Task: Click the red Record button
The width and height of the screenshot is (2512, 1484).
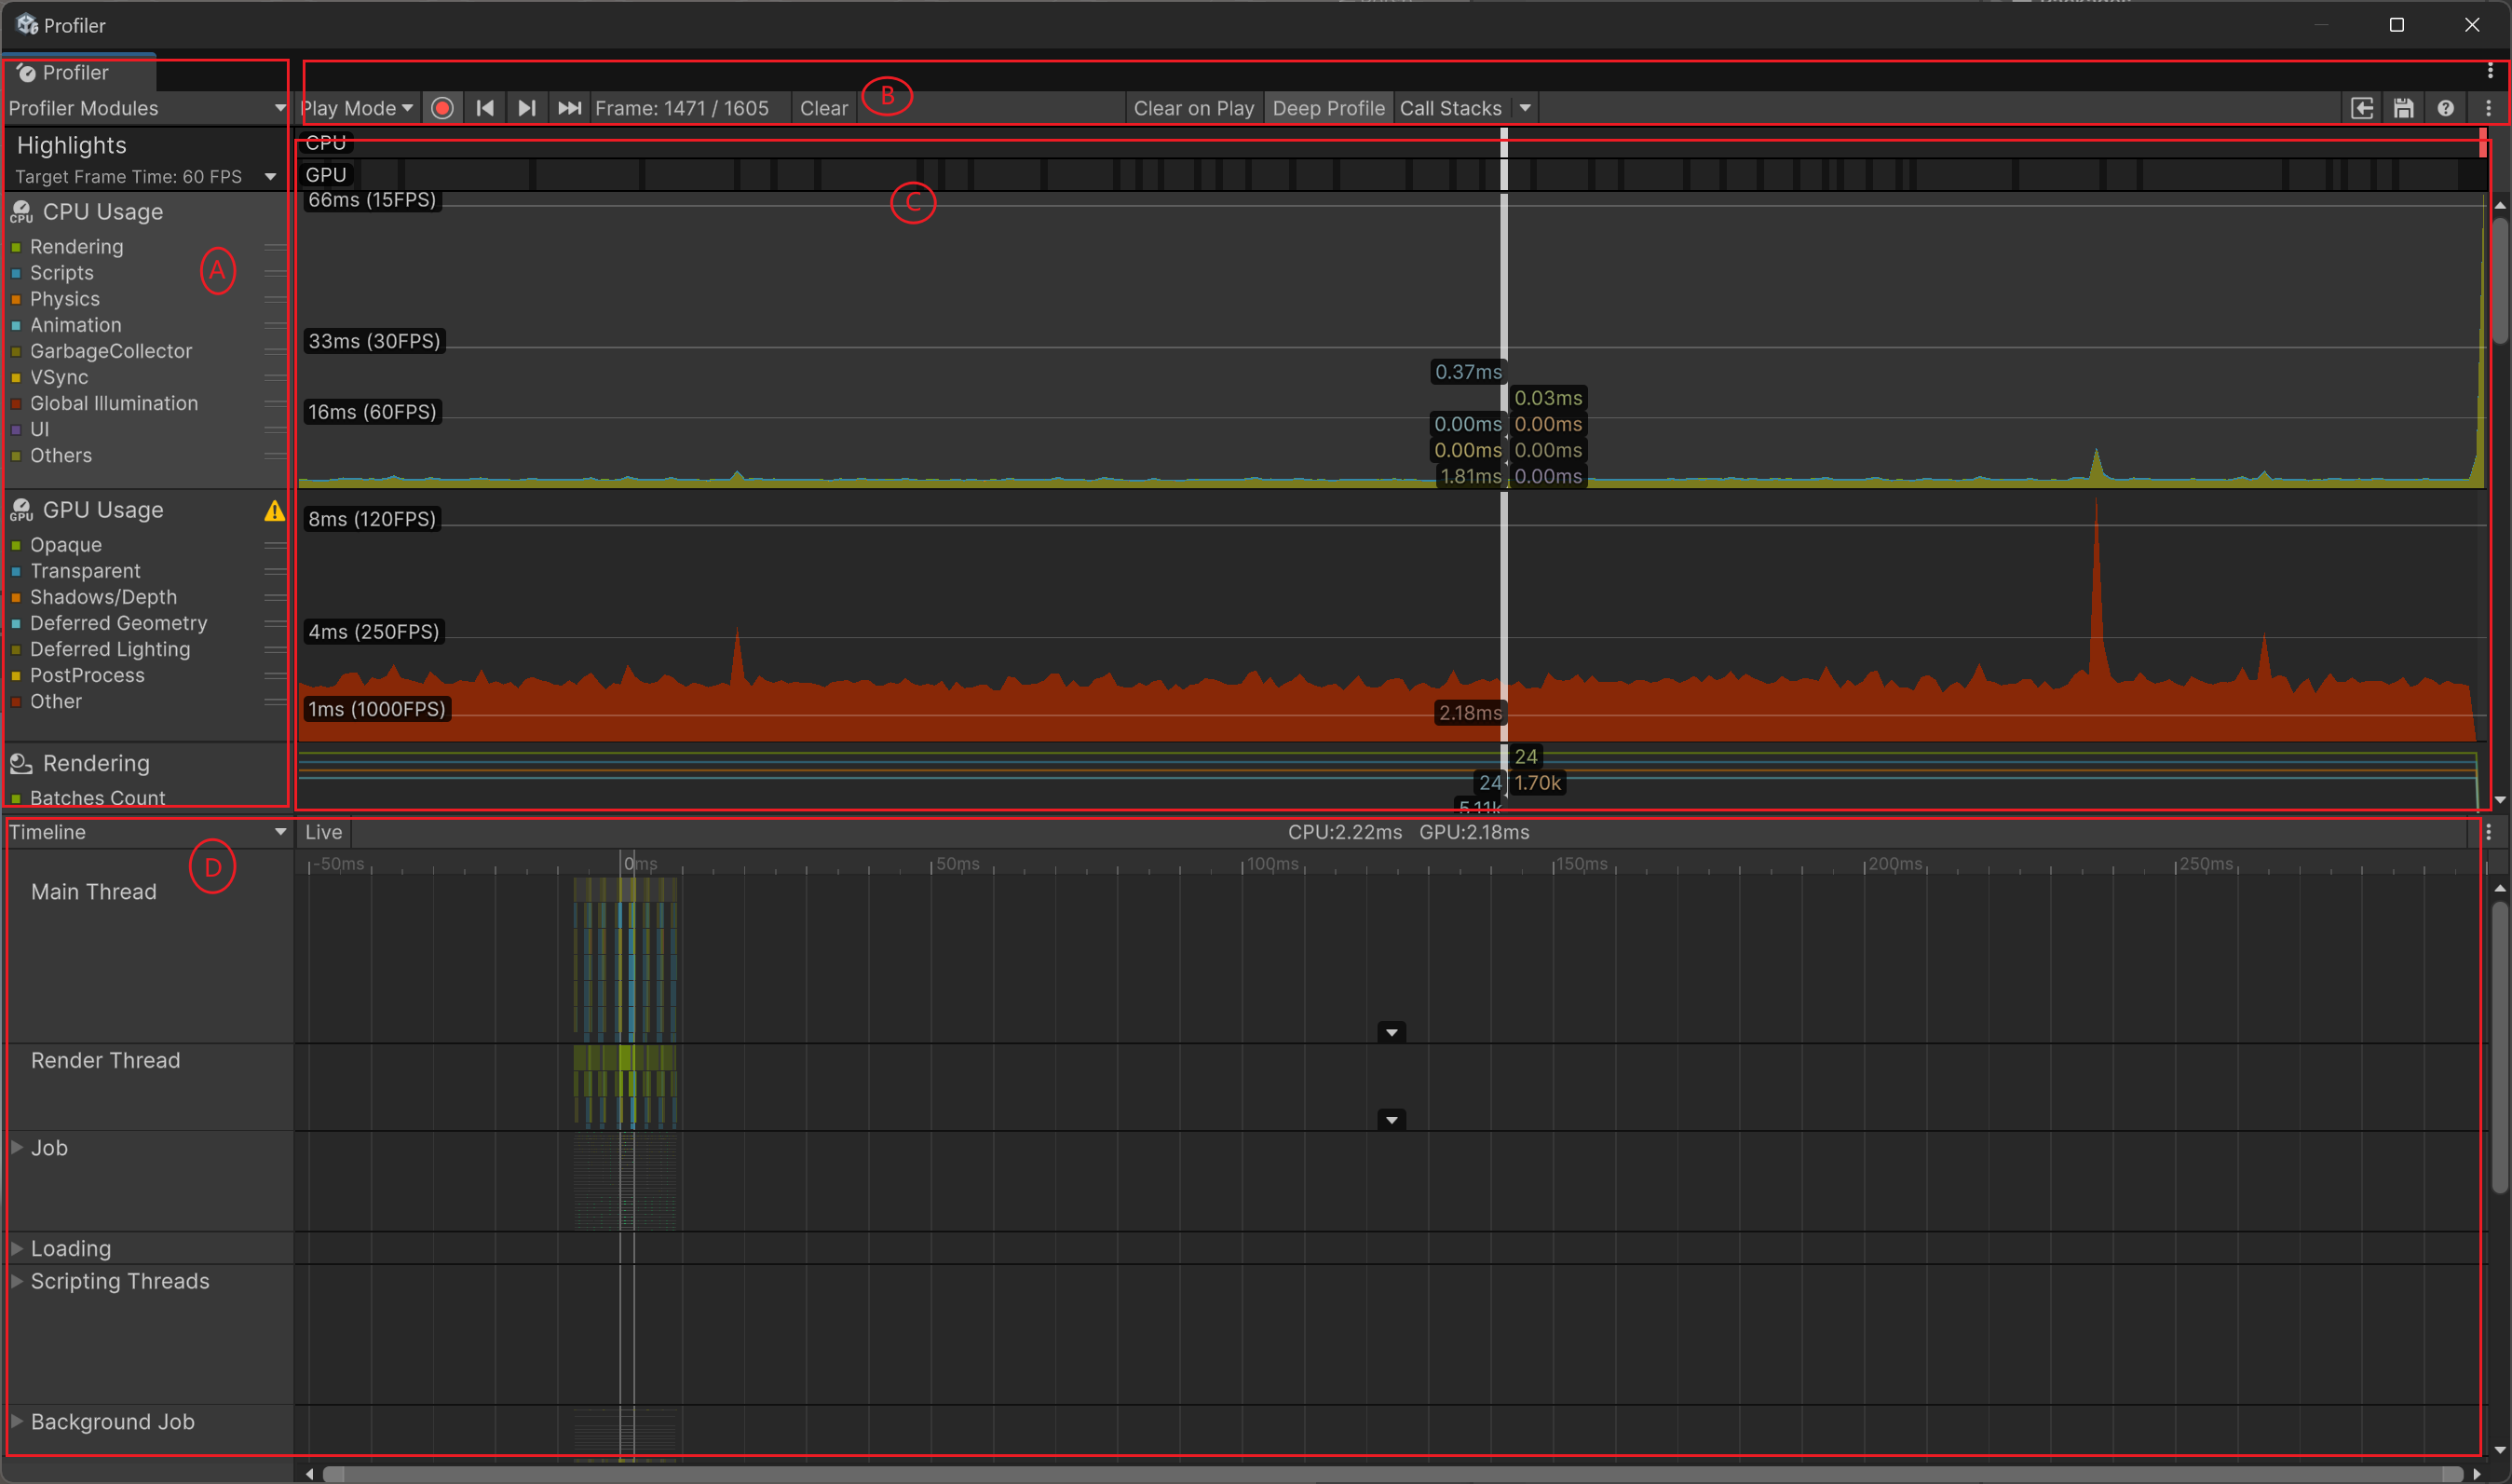Action: pos(441,108)
